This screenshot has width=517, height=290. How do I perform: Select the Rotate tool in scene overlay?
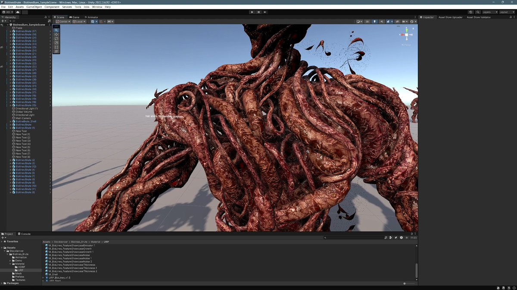56,39
